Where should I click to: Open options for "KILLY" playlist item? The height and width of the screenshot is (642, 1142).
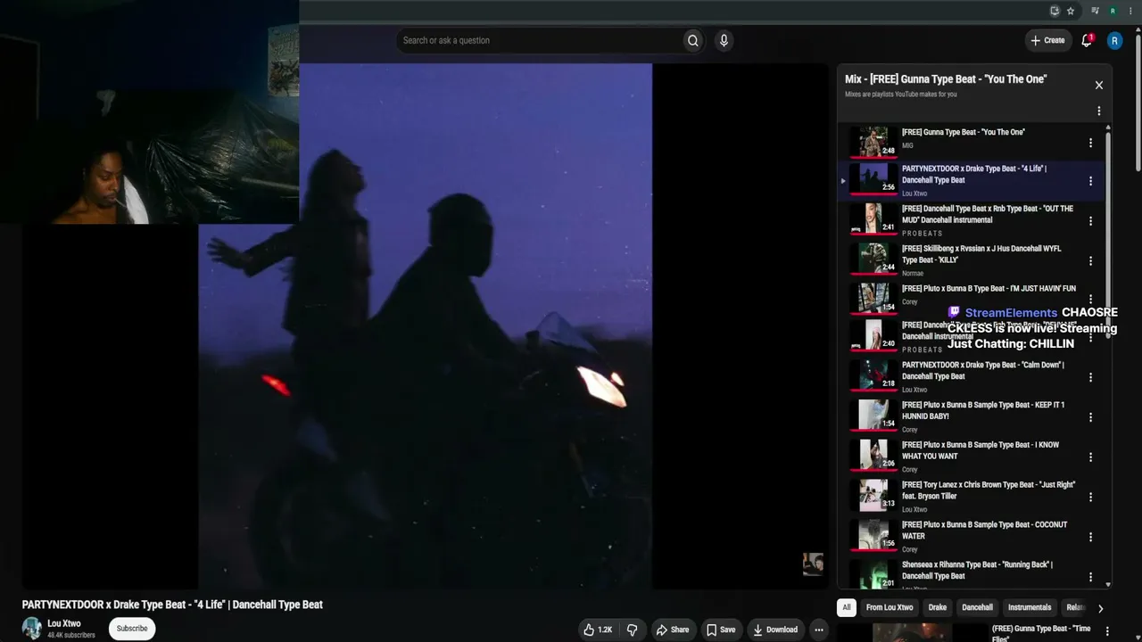pos(1090,261)
